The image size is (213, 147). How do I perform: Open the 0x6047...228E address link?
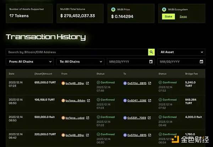[137, 101]
